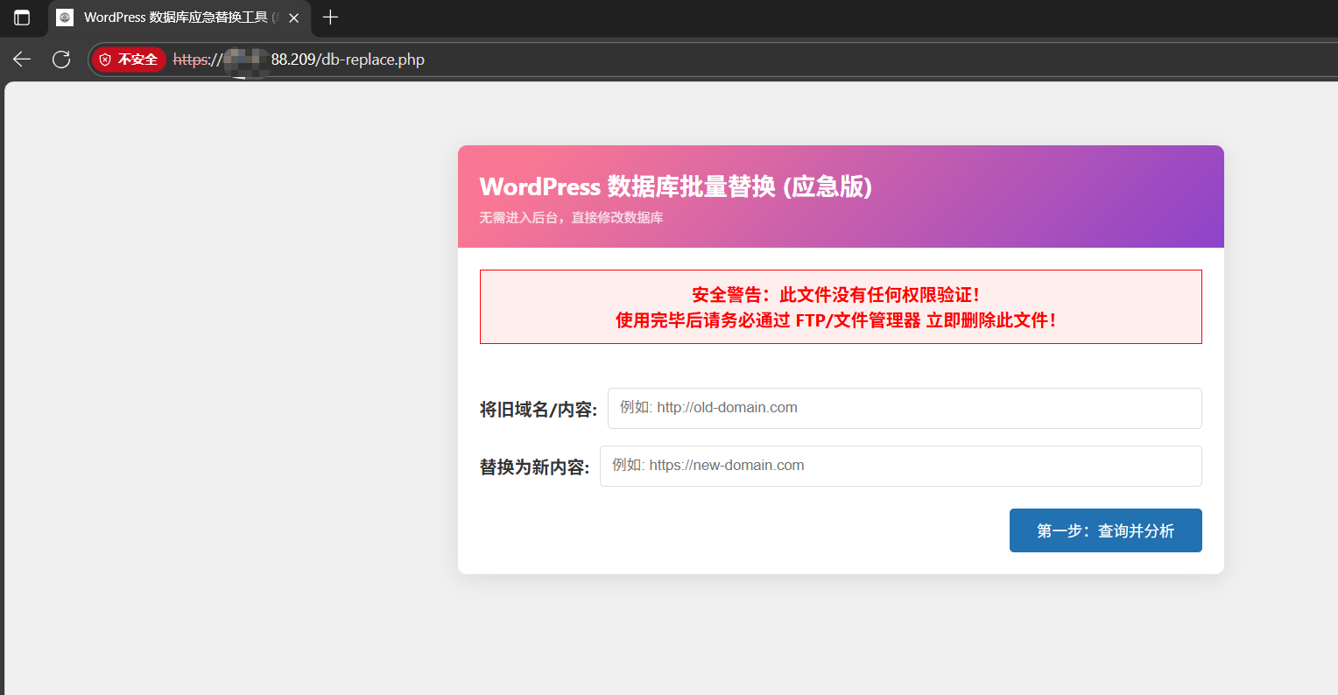This screenshot has height=695, width=1338.
Task: Click the 不安全 security warning badge
Action: pos(129,60)
